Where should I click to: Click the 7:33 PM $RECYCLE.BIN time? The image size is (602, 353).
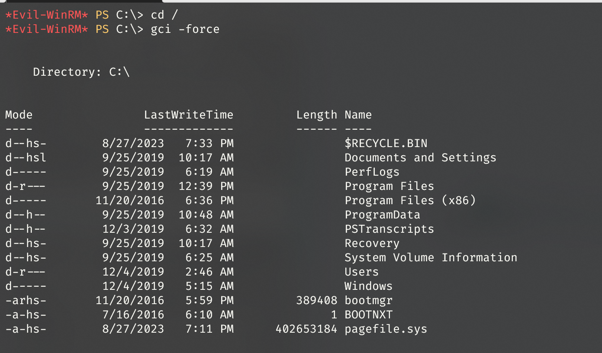click(209, 143)
